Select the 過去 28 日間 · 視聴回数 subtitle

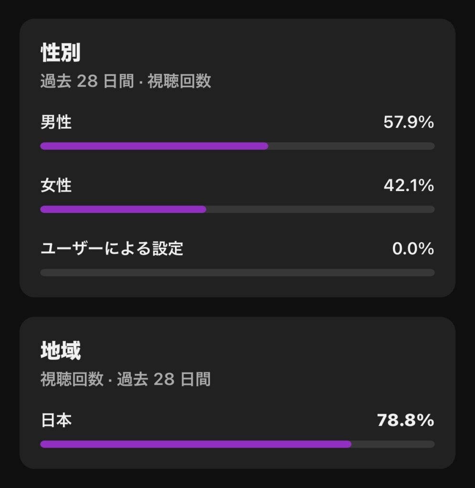126,81
